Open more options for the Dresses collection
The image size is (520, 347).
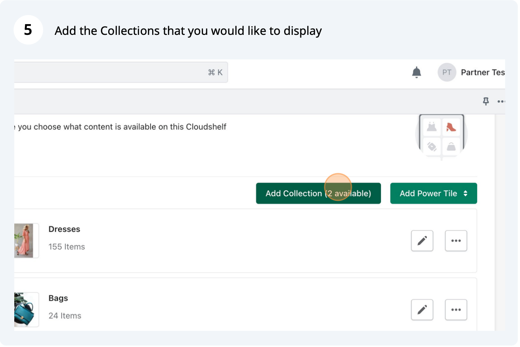(x=456, y=241)
